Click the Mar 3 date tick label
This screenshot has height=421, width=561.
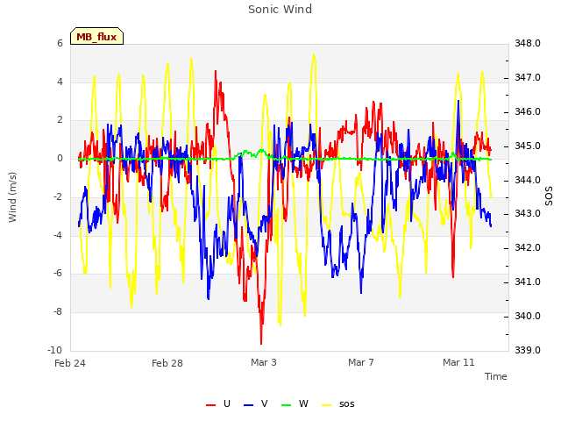pos(264,362)
